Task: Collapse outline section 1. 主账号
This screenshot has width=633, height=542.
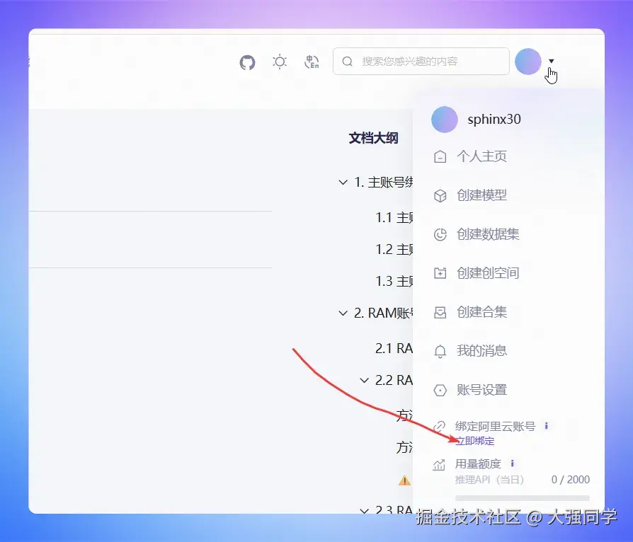Action: click(x=343, y=183)
